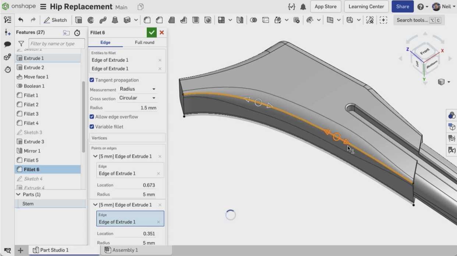Select the Draft tool in the toolbar

pos(172,20)
